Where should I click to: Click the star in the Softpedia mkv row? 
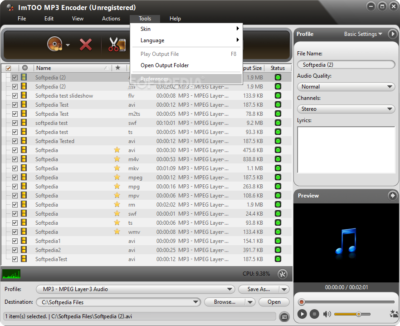point(117,168)
